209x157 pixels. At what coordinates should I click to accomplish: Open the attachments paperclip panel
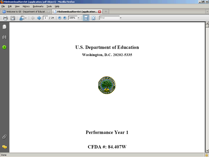point(4,137)
